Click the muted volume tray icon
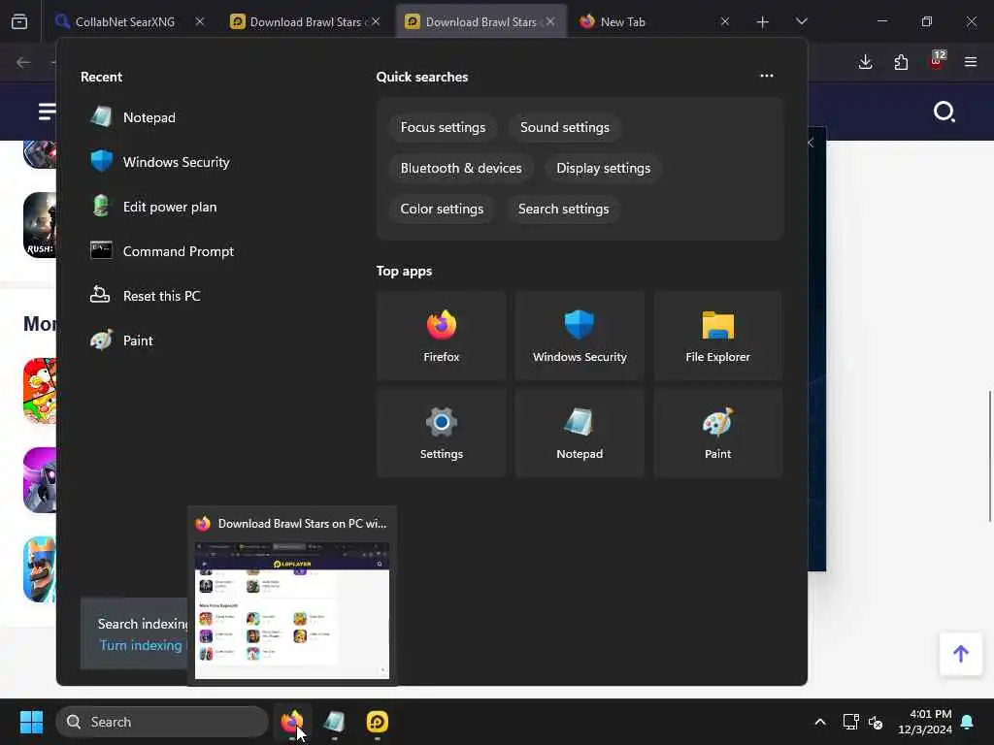Viewport: 994px width, 745px height. click(x=877, y=722)
